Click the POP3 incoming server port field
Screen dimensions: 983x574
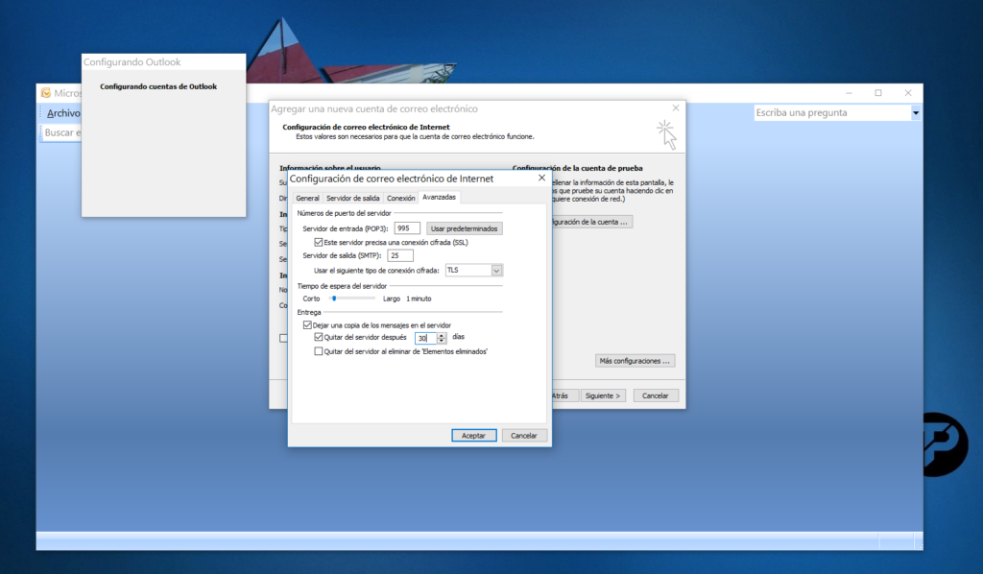407,228
